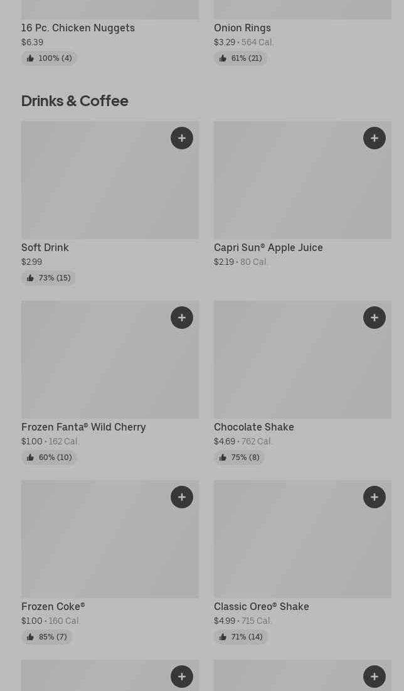Add Frozen Coke to the cart

182,497
